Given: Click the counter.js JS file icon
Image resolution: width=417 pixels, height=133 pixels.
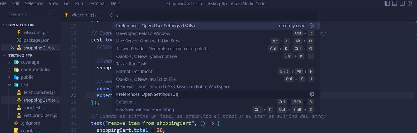Looking at the screenshot, I should pos(16,131).
